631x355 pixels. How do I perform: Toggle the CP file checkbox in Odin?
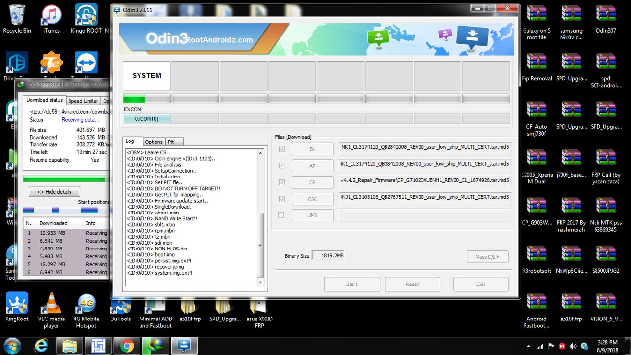click(282, 182)
